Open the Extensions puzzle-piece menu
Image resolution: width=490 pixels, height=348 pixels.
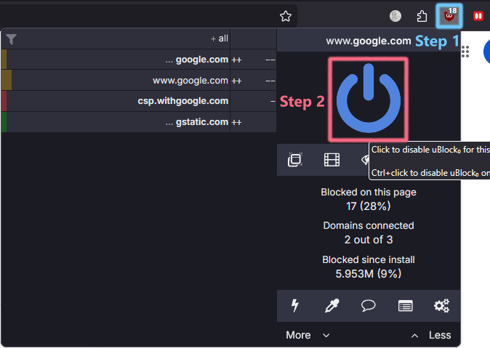tap(422, 16)
